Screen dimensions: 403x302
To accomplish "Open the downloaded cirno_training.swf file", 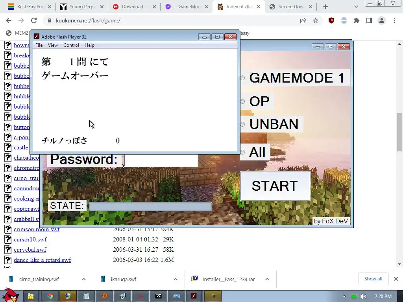I will (x=39, y=279).
